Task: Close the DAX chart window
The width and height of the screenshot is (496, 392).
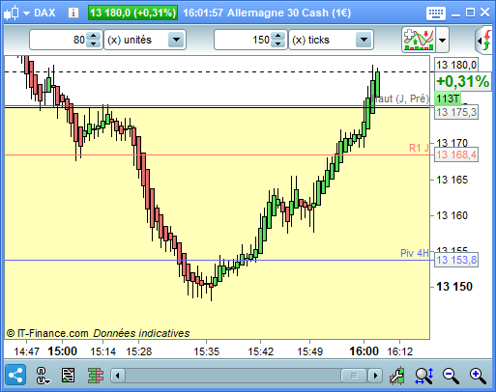Action: click(485, 13)
